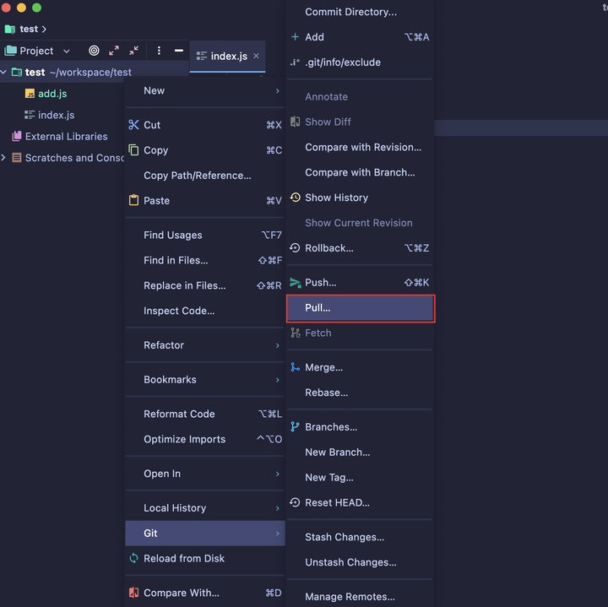Select Manage Remotes...
Screen dimensions: 608x607
tap(360, 597)
